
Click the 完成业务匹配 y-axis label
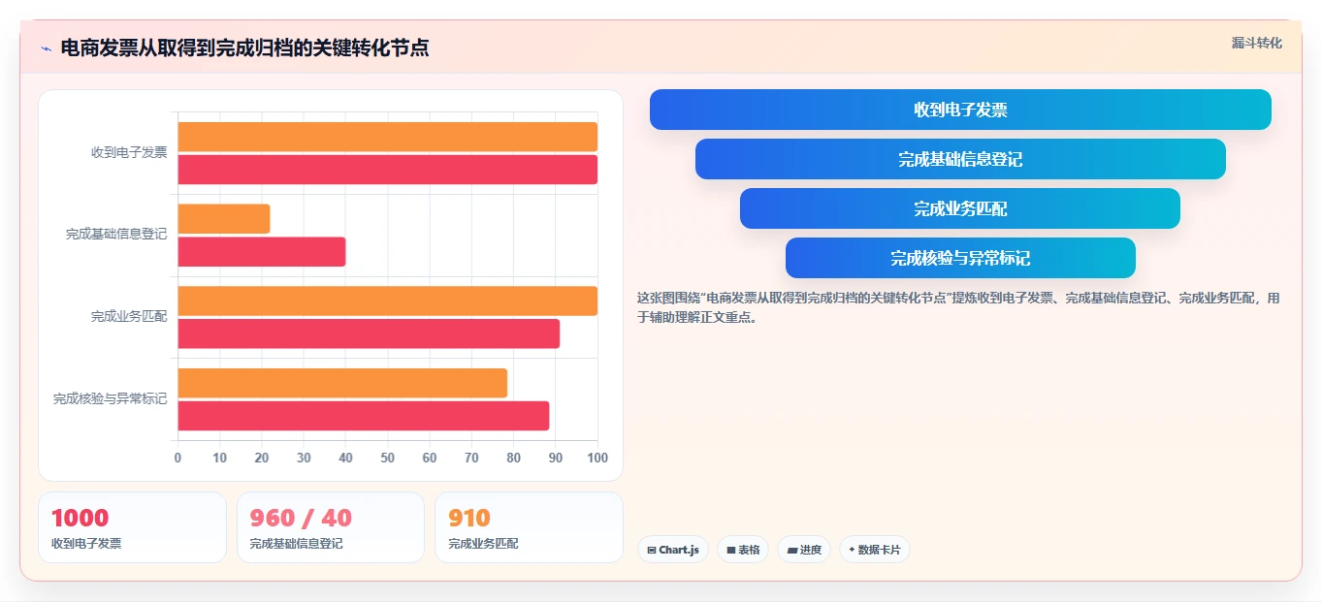coord(129,316)
